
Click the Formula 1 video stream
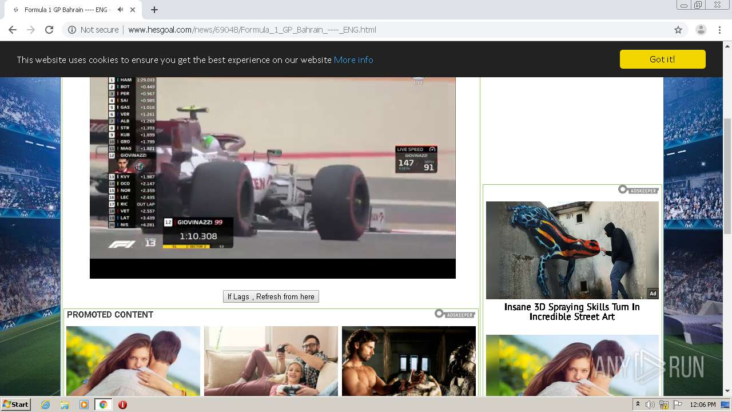273,177
